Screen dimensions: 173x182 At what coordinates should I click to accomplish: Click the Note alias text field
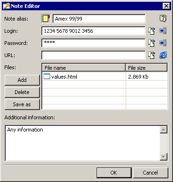point(99,19)
